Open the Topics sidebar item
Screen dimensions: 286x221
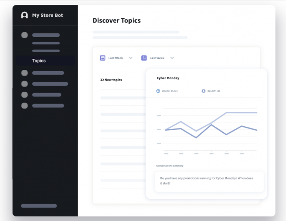(45, 60)
